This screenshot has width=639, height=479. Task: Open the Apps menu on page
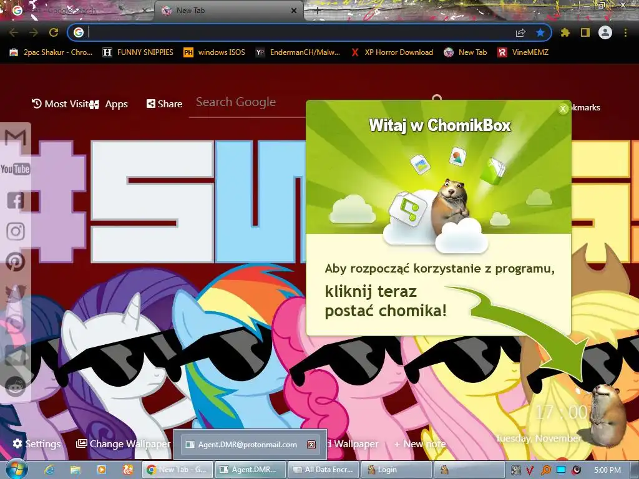pos(109,104)
